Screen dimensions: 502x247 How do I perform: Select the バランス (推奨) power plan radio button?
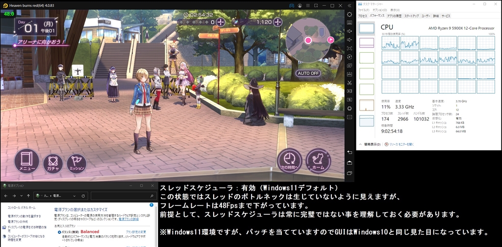point(59,232)
